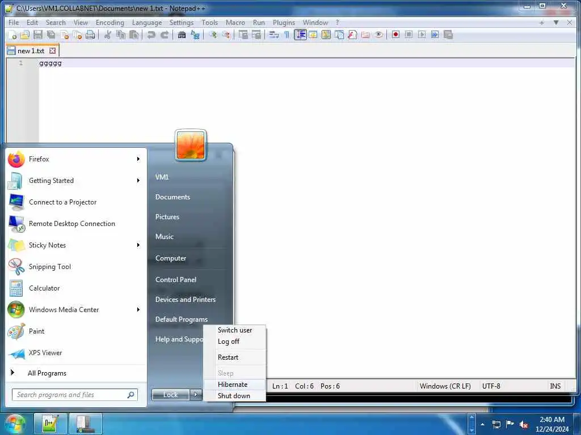Close new 1.txt tab with red X
Screen dimensions: 581x435
click(53, 50)
